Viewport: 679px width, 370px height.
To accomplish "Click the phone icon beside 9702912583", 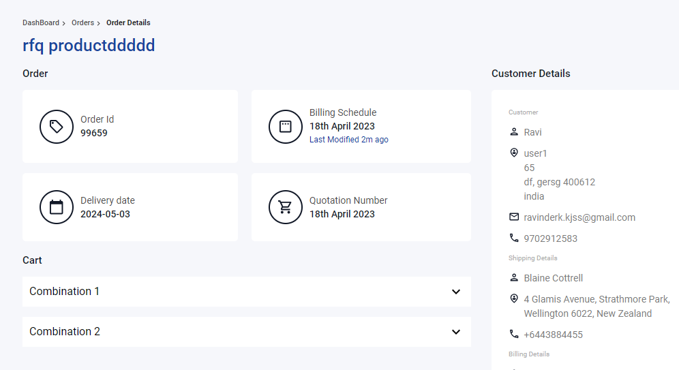I will pyautogui.click(x=513, y=238).
